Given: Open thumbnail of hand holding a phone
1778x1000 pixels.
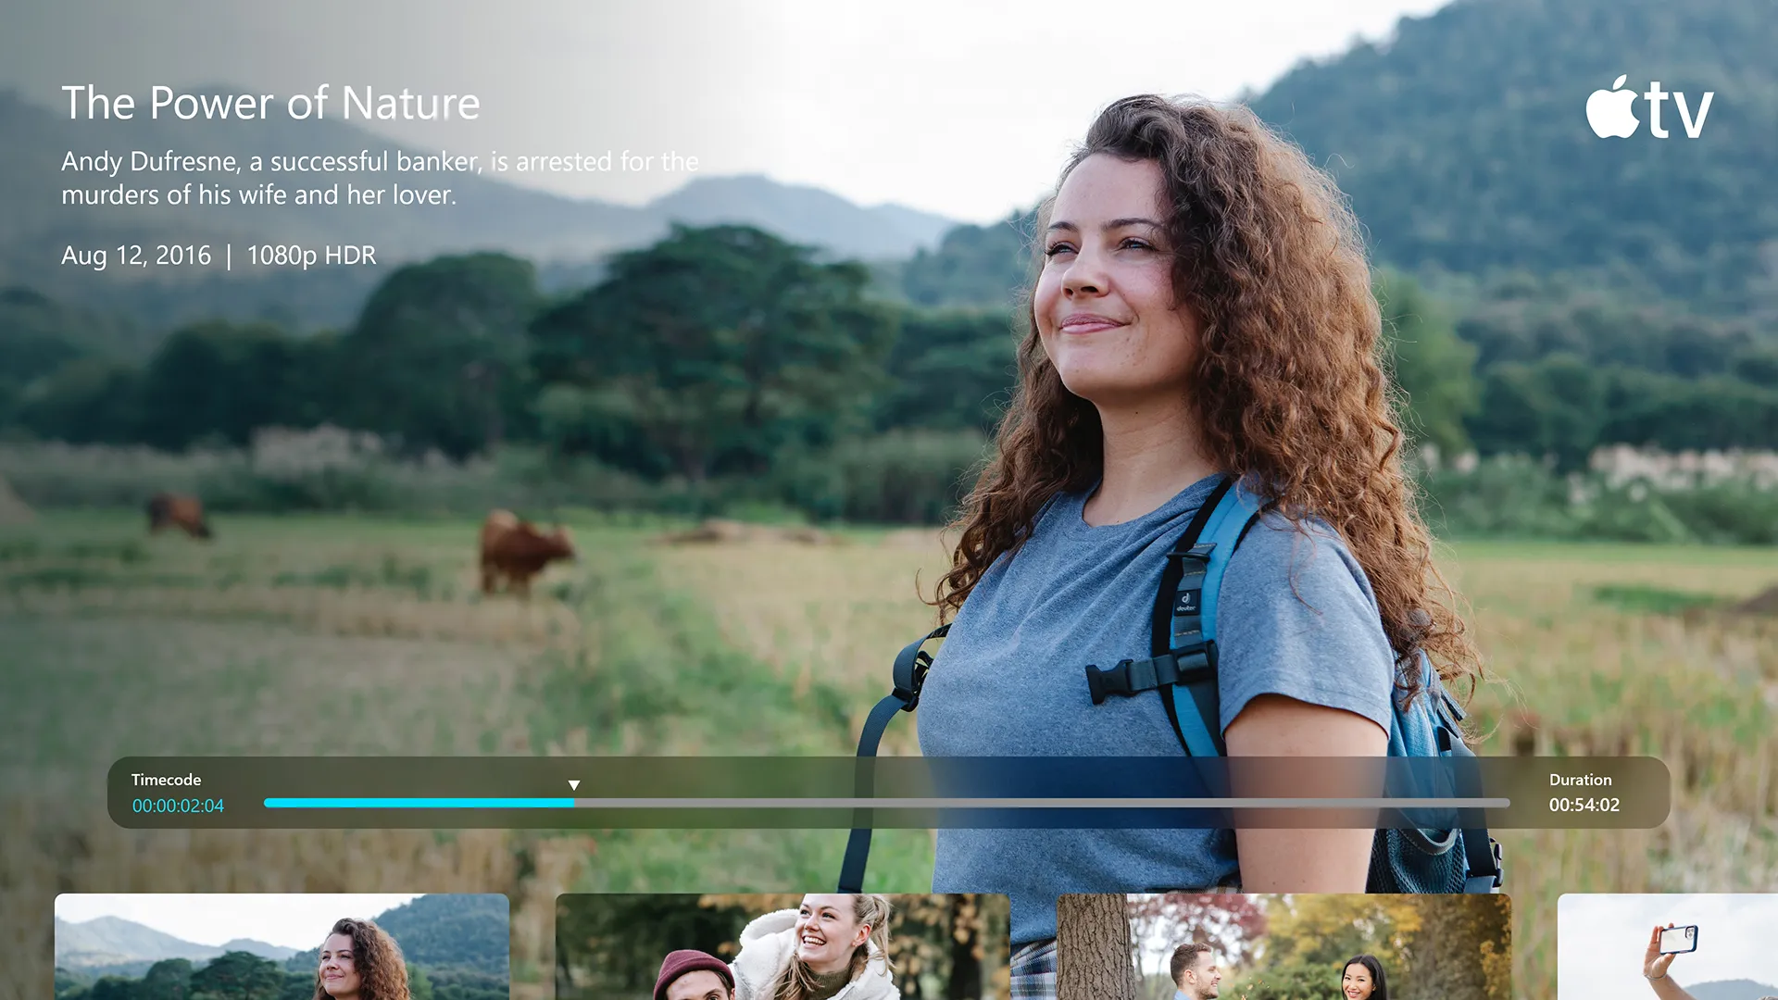Looking at the screenshot, I should pos(1668,946).
